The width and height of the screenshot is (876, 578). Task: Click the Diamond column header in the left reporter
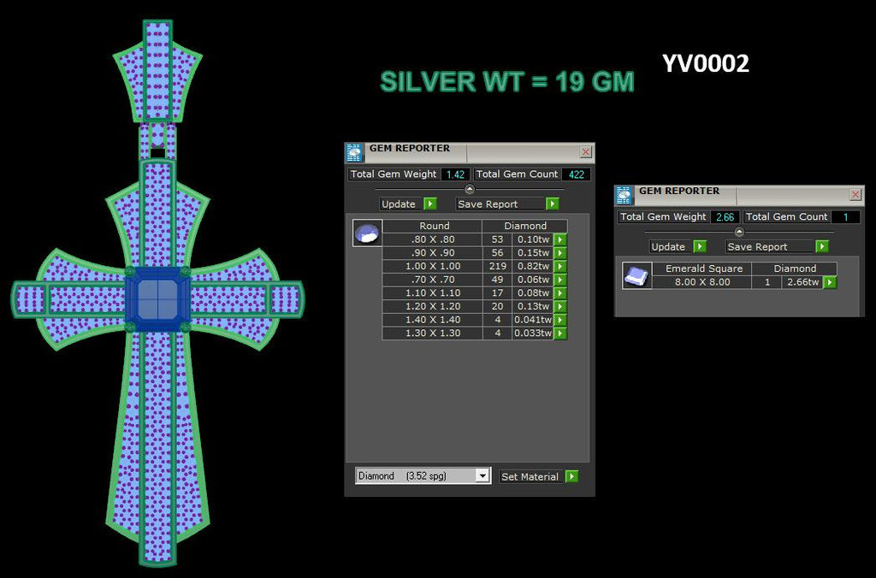525,226
